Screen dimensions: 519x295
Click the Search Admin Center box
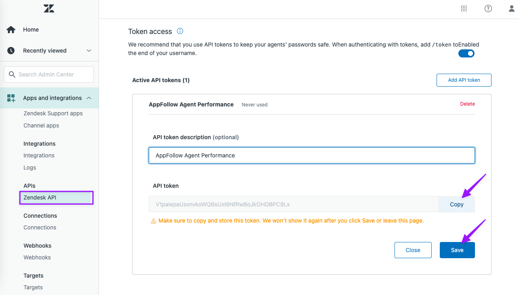coord(49,74)
